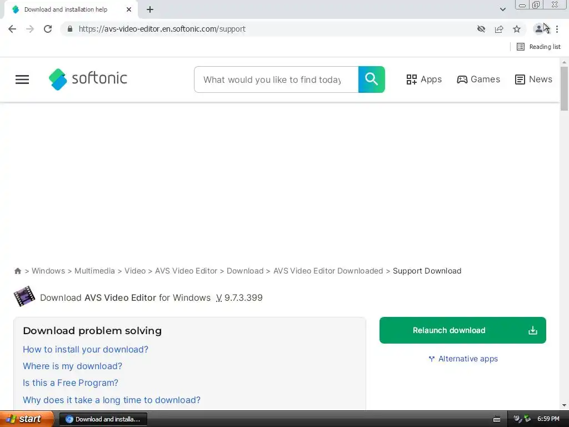
Task: Open the Games section
Action: [x=478, y=79]
